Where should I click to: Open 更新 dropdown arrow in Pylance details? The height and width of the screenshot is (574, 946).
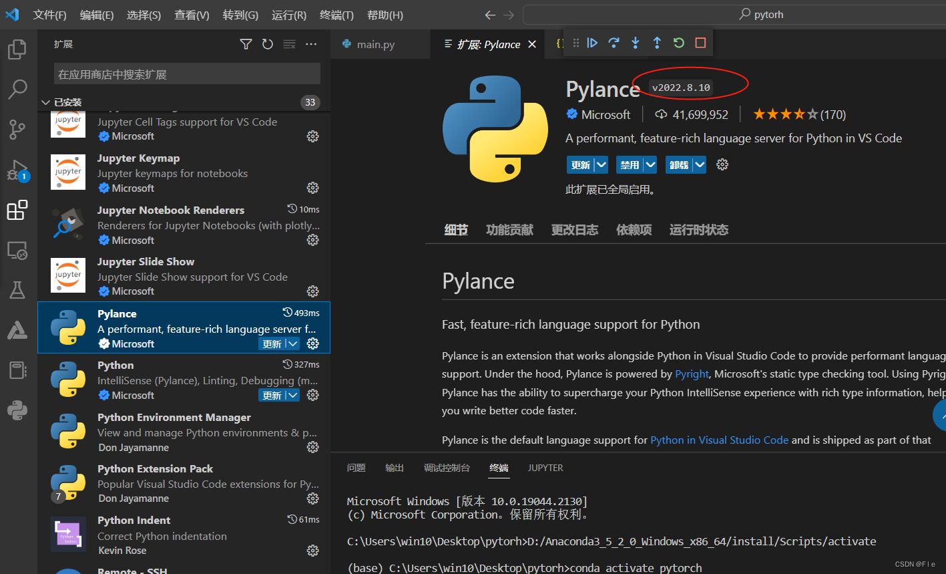tap(601, 164)
